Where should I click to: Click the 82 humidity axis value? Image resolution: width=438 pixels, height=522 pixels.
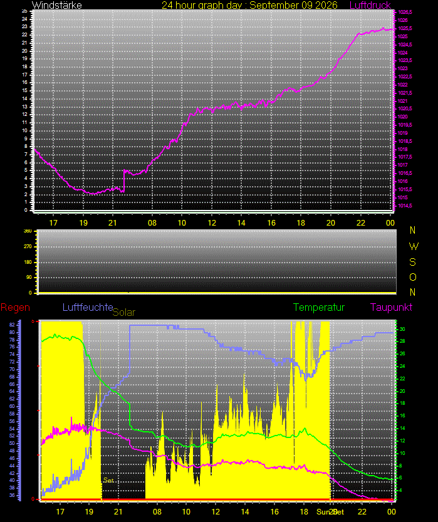pyautogui.click(x=12, y=325)
